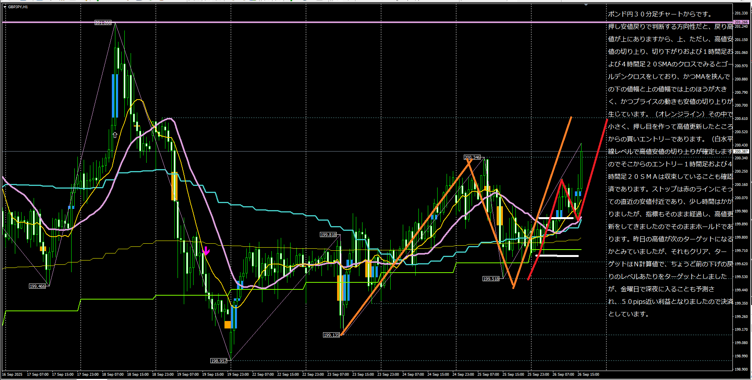Click the 199.818 price label
752x380 pixels.
tap(328, 235)
